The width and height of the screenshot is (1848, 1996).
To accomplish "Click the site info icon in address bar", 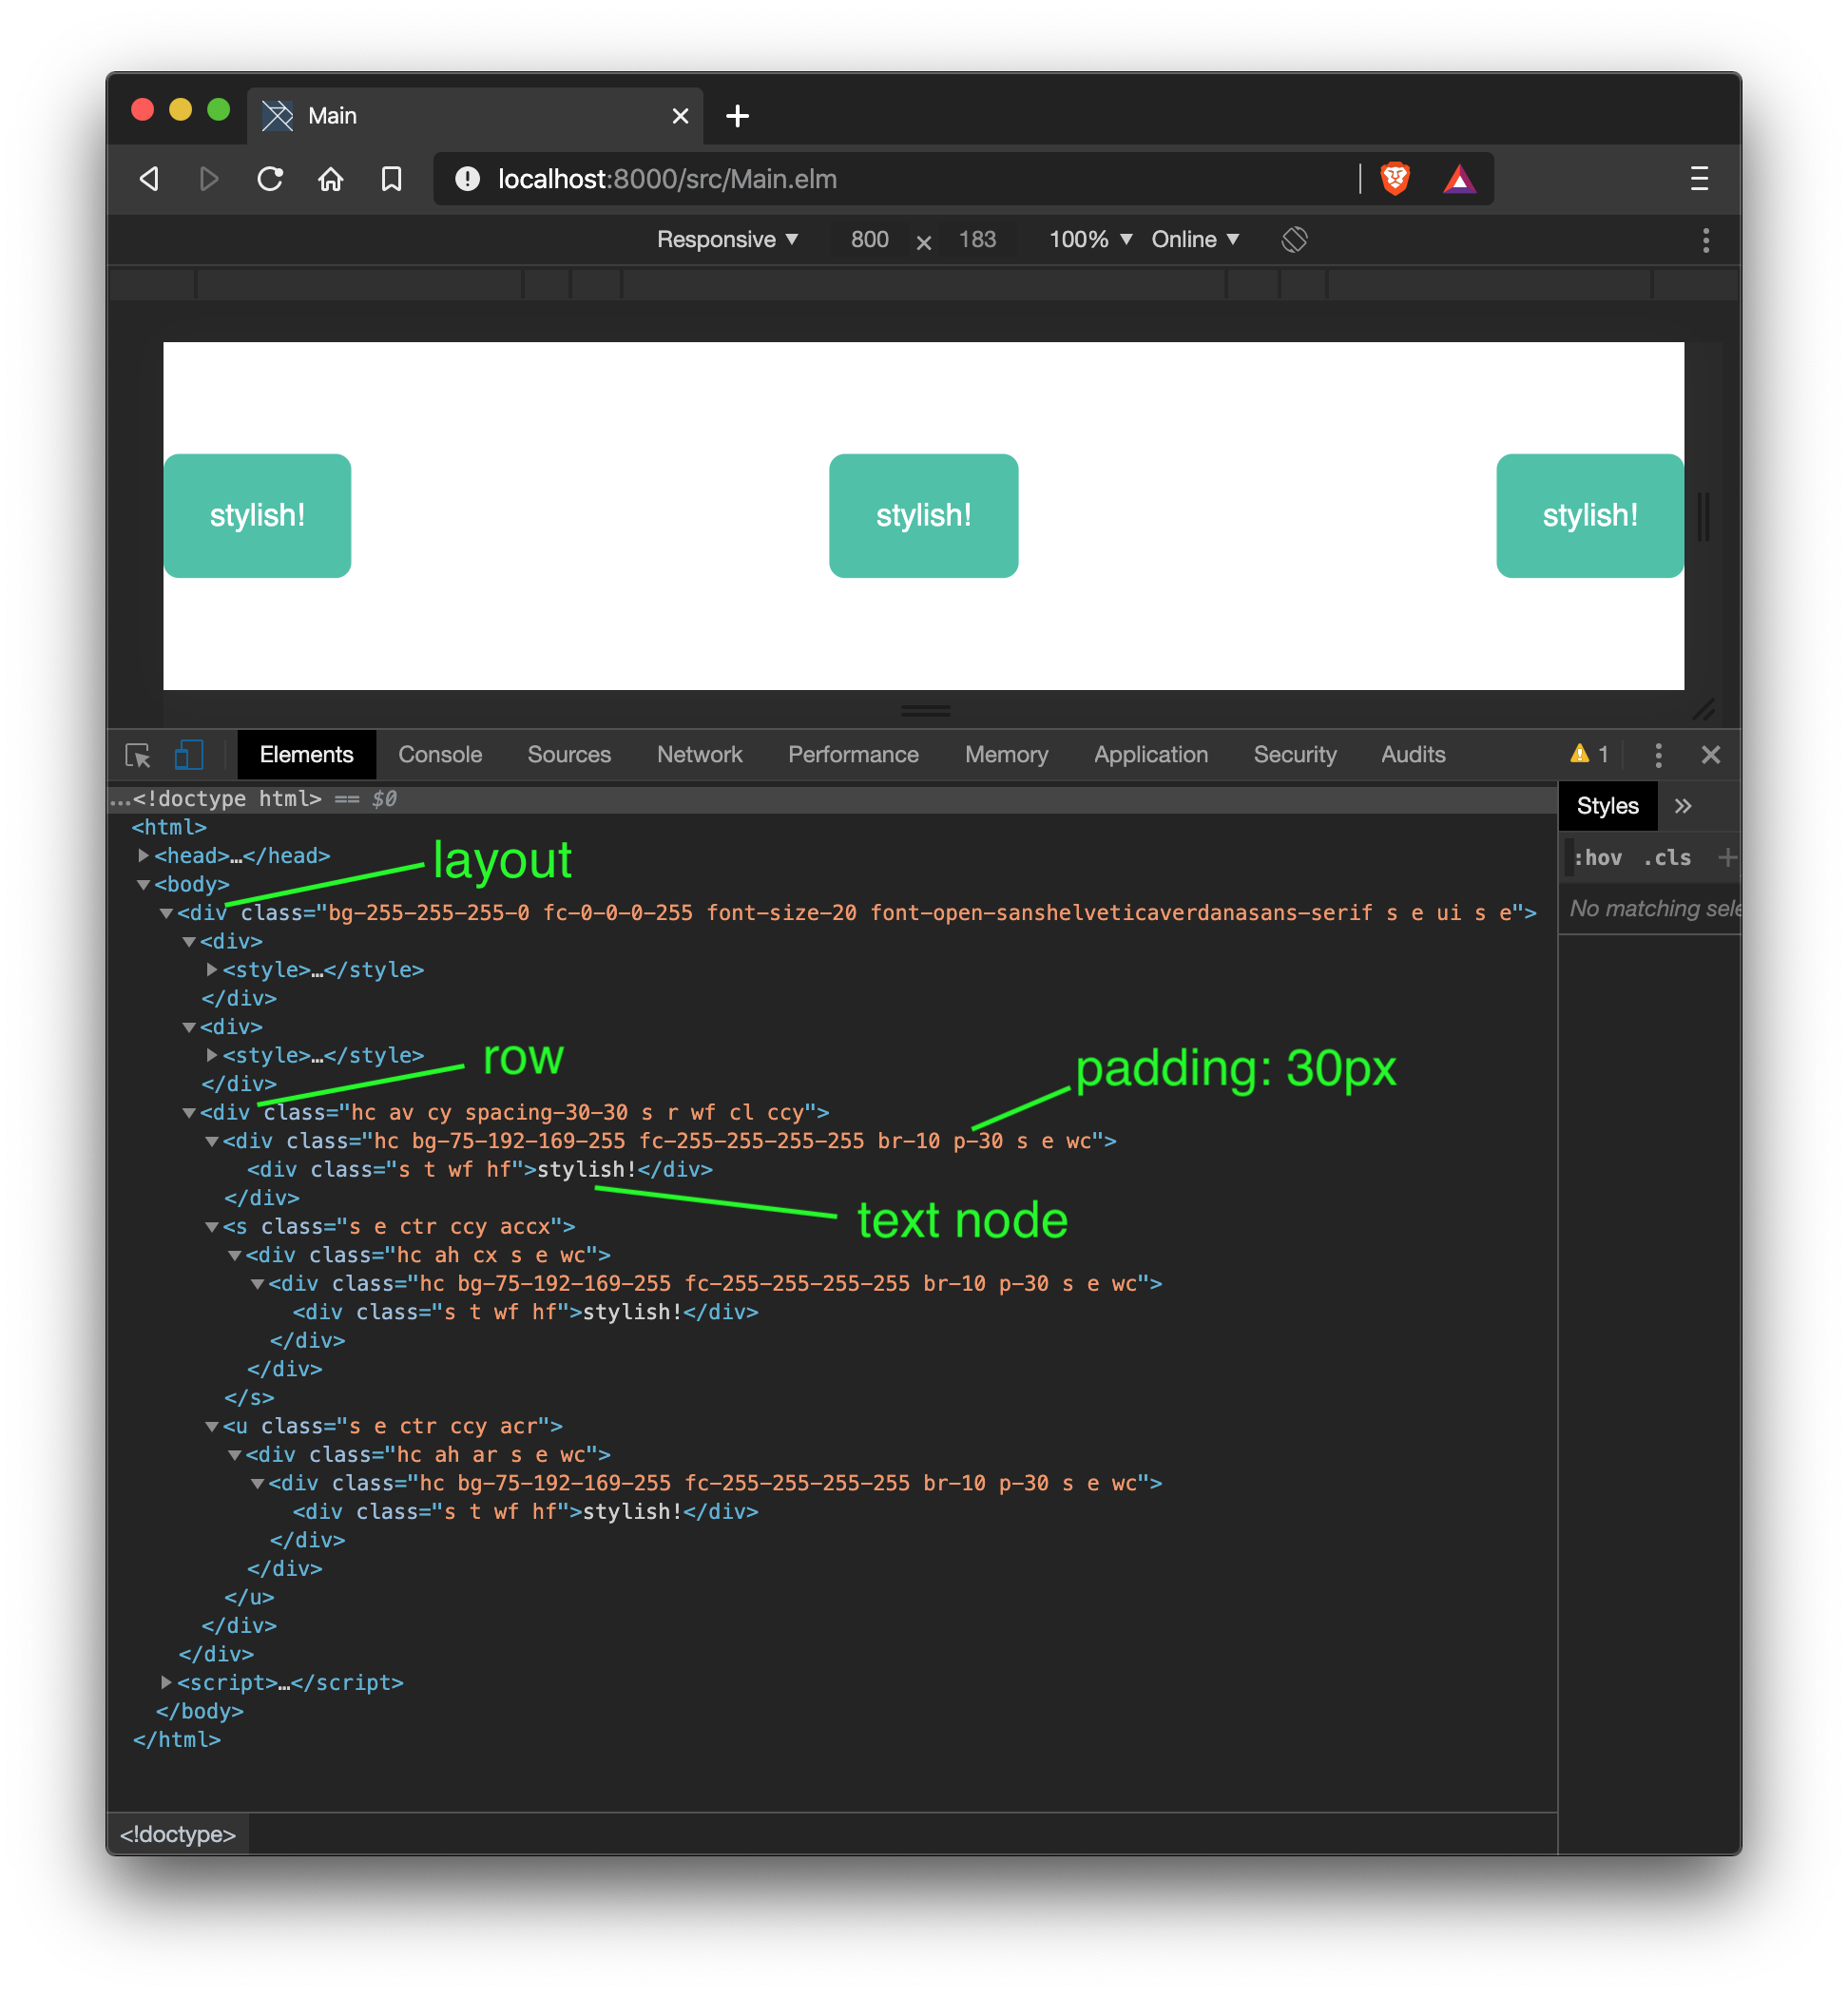I will pyautogui.click(x=467, y=179).
